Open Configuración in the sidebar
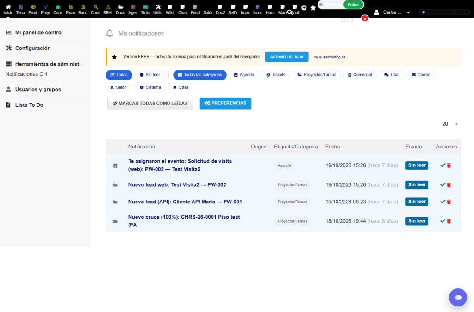 [x=33, y=48]
